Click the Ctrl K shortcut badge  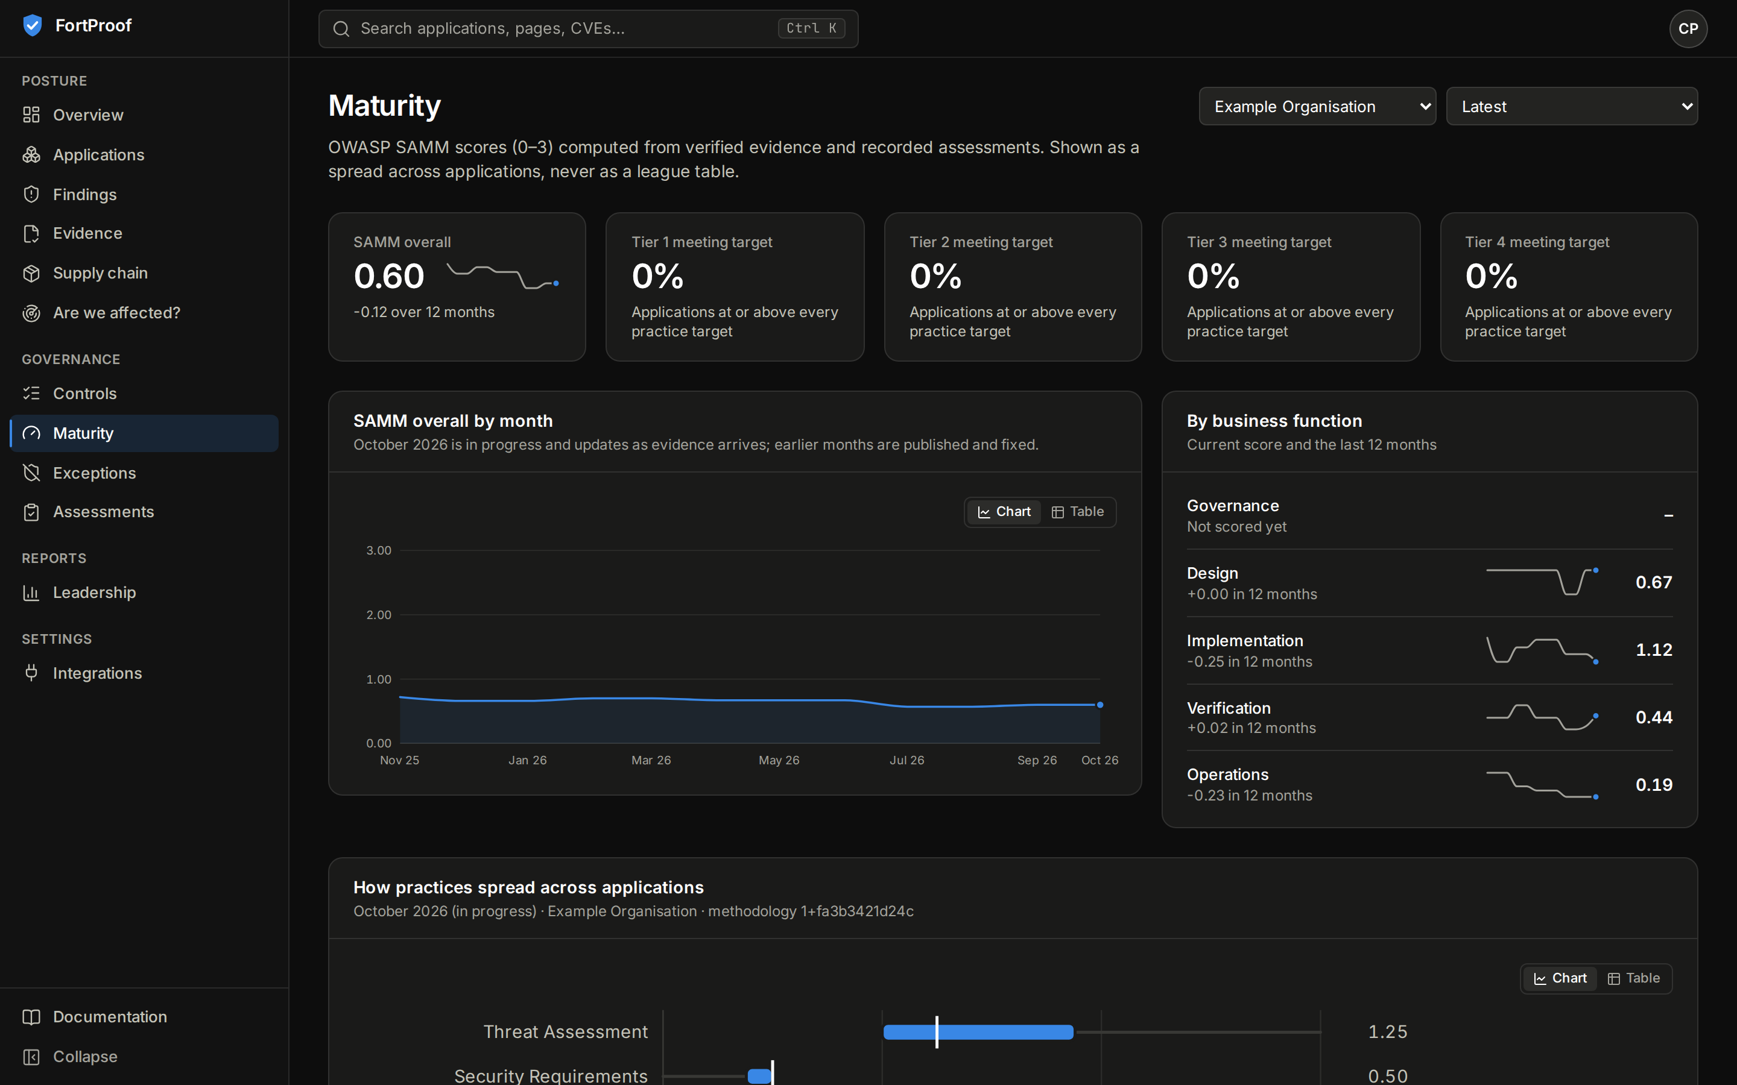[811, 28]
